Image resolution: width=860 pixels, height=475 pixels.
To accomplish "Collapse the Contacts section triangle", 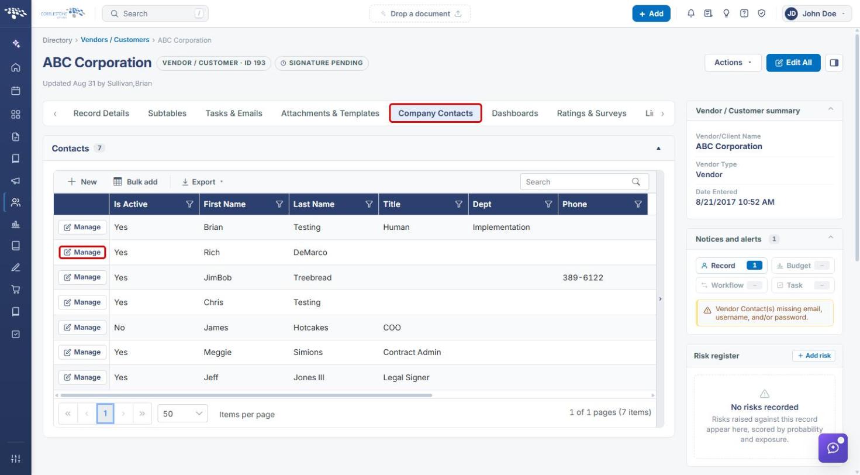I will click(x=658, y=149).
